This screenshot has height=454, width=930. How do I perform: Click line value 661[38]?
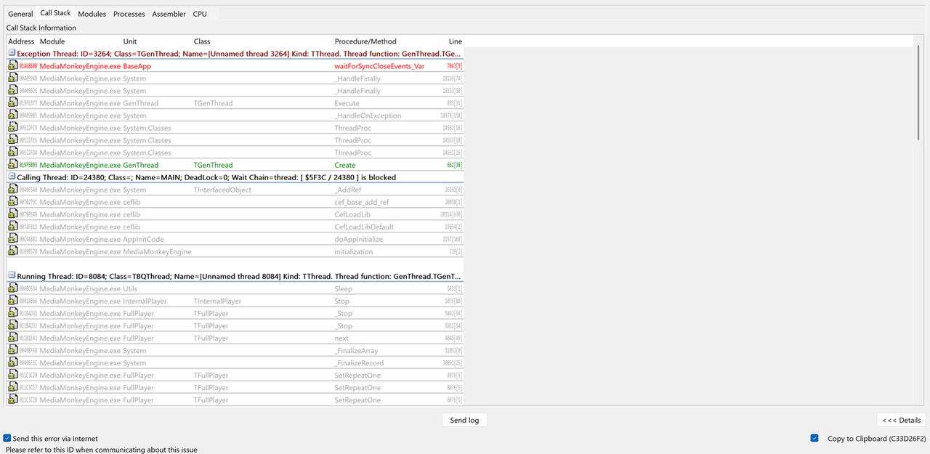[455, 165]
